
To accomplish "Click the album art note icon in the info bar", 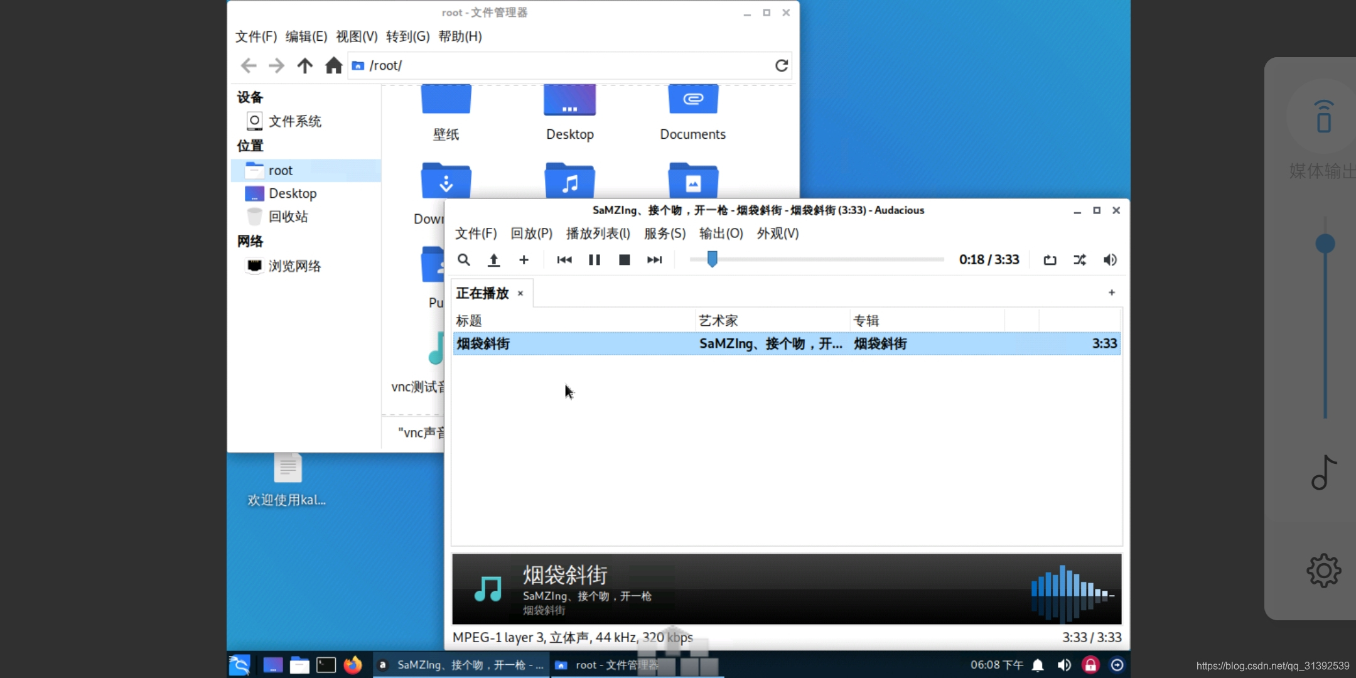I will tap(488, 589).
